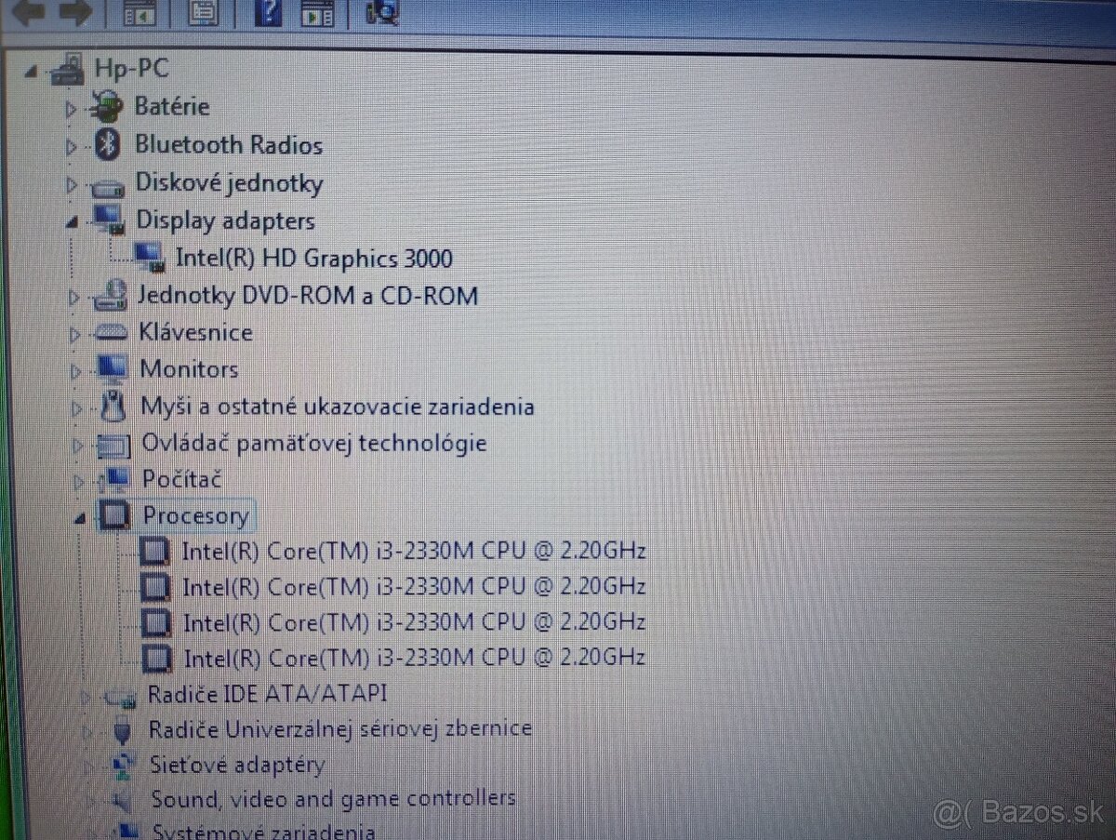This screenshot has width=1116, height=840.
Task: Expand the Radiče IDE ATA/ATAPI node
Action: 86,697
